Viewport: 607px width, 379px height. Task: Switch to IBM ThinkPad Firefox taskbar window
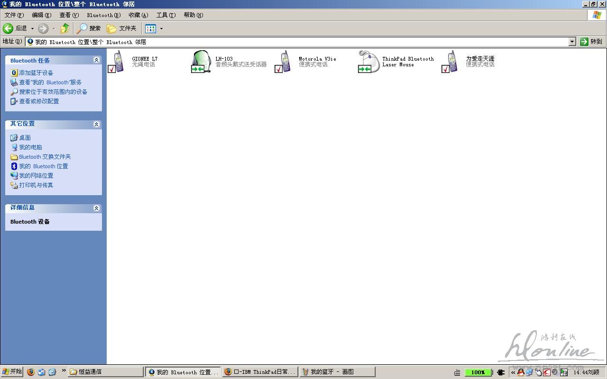(260, 372)
